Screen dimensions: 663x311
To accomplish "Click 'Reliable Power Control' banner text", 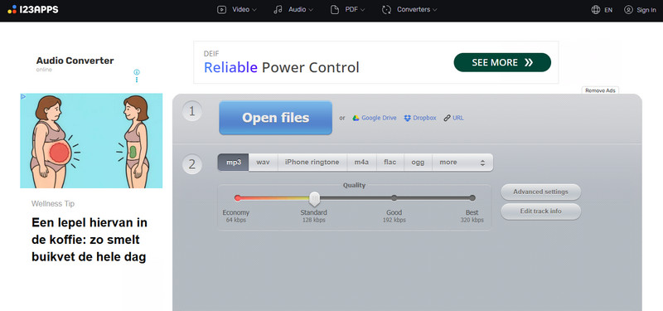I will (281, 67).
